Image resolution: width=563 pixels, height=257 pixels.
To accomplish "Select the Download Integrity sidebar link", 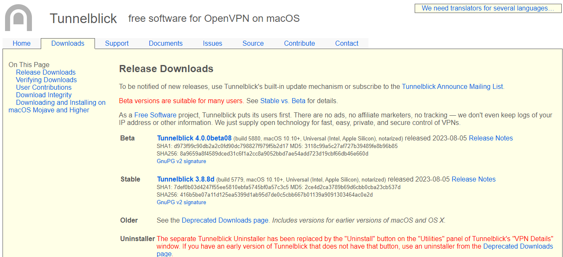I will pyautogui.click(x=44, y=95).
